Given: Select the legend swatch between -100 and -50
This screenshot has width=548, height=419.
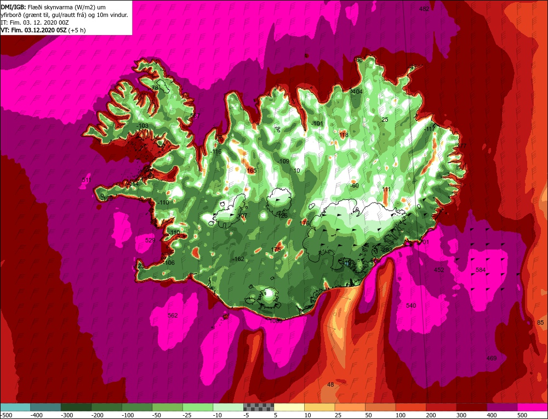Looking at the screenshot, I should pyautogui.click(x=137, y=407).
